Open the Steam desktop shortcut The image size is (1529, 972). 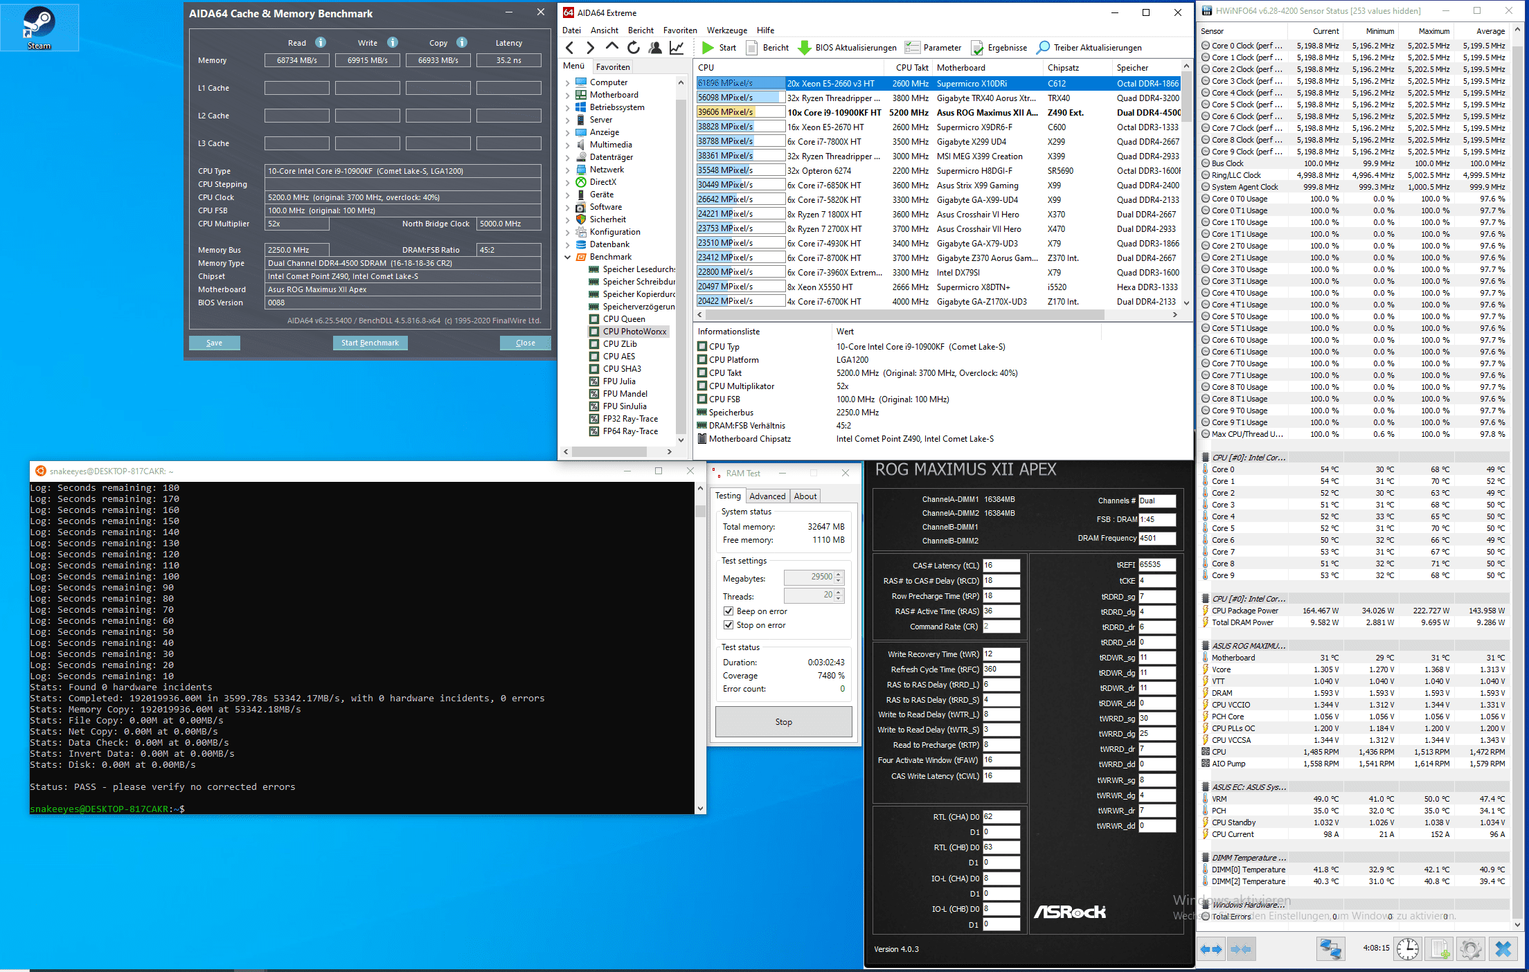39,27
